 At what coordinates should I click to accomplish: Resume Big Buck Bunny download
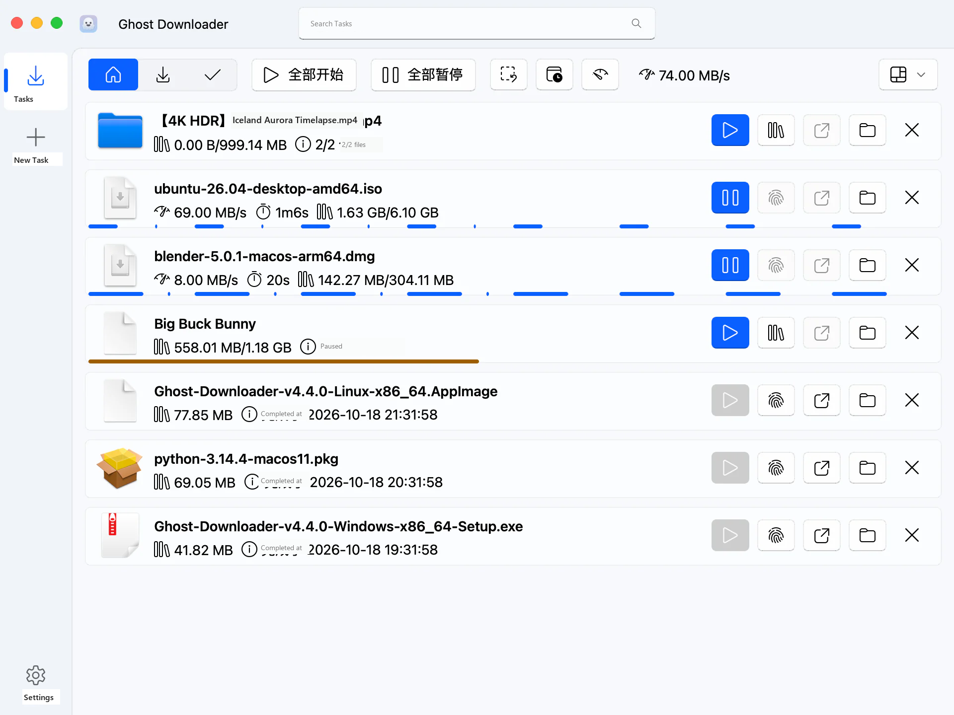coord(730,333)
